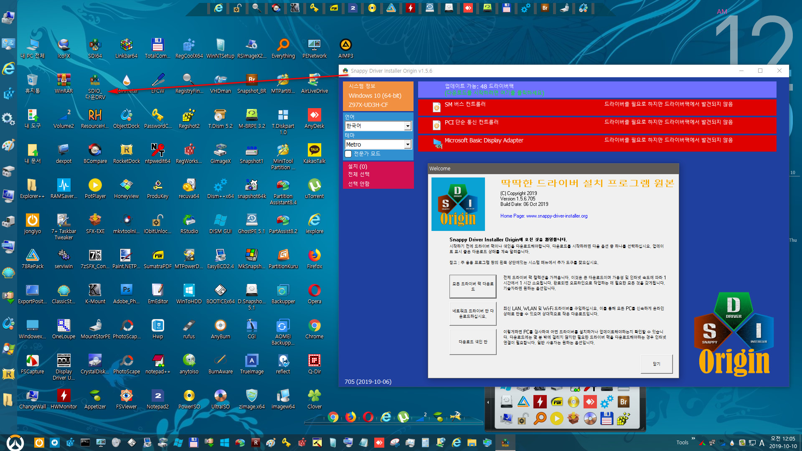Click the WinToHDD desktop icon
Screen dimensions: 802x451
point(189,294)
